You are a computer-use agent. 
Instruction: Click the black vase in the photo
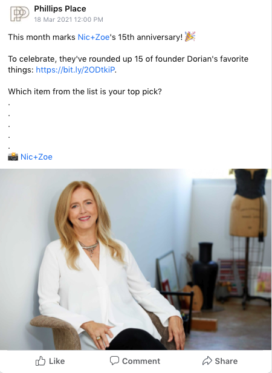point(205,275)
